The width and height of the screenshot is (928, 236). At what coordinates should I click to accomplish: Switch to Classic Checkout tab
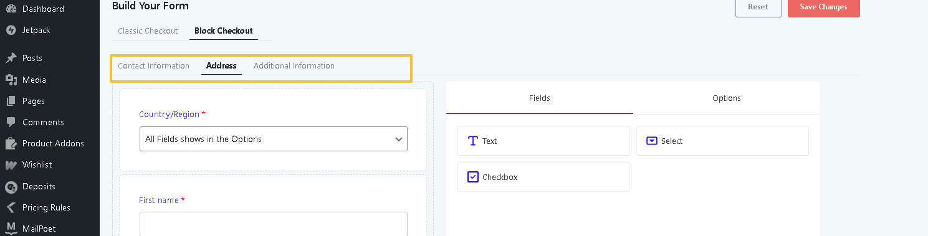(x=148, y=31)
